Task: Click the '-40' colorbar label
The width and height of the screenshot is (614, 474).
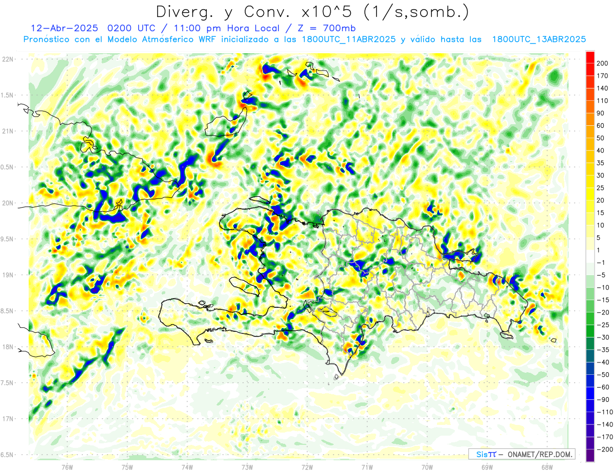Action: 604,362
